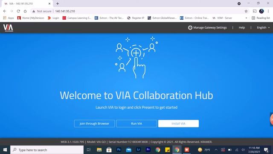Screen dimensions: 273x154
Task: Open the 79°F weather widget
Action: (x=204, y=150)
